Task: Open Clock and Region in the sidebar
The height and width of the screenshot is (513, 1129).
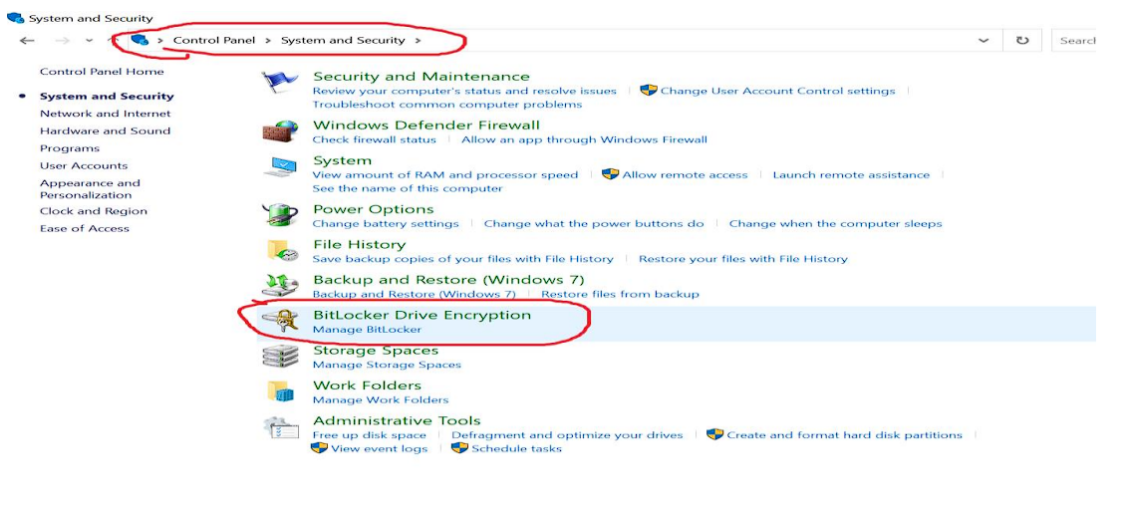Action: [94, 211]
